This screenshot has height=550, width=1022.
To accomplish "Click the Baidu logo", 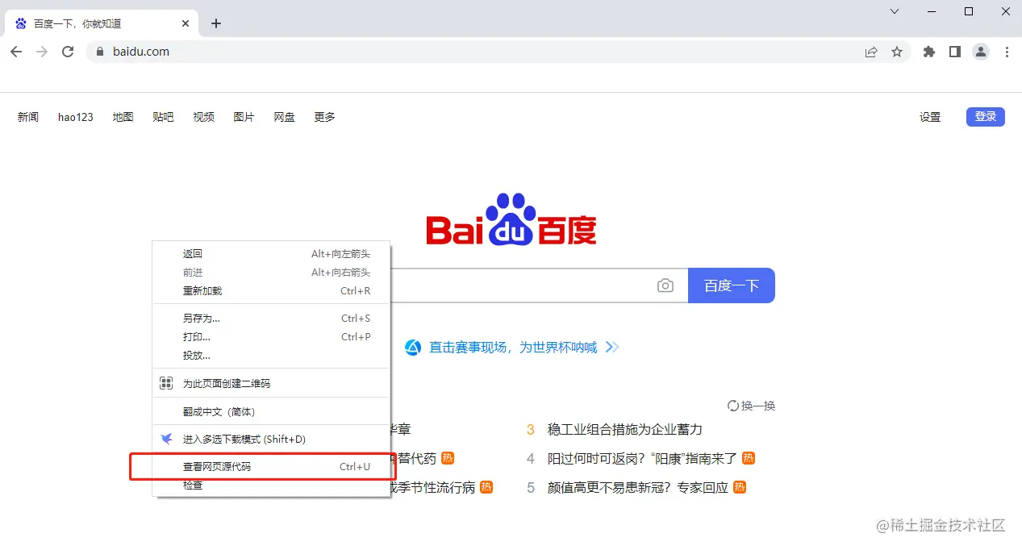I will pos(511,219).
